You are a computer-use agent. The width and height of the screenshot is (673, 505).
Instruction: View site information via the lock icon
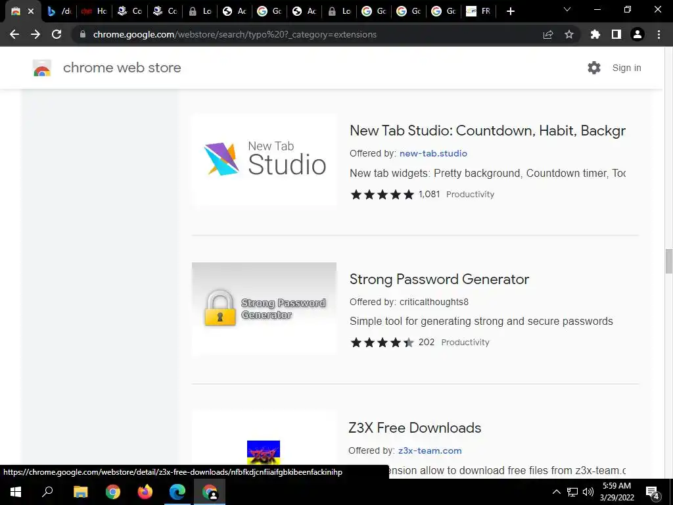coord(83,34)
